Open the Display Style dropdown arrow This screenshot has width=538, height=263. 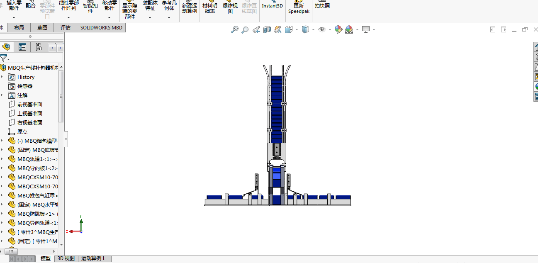[x=313, y=29]
